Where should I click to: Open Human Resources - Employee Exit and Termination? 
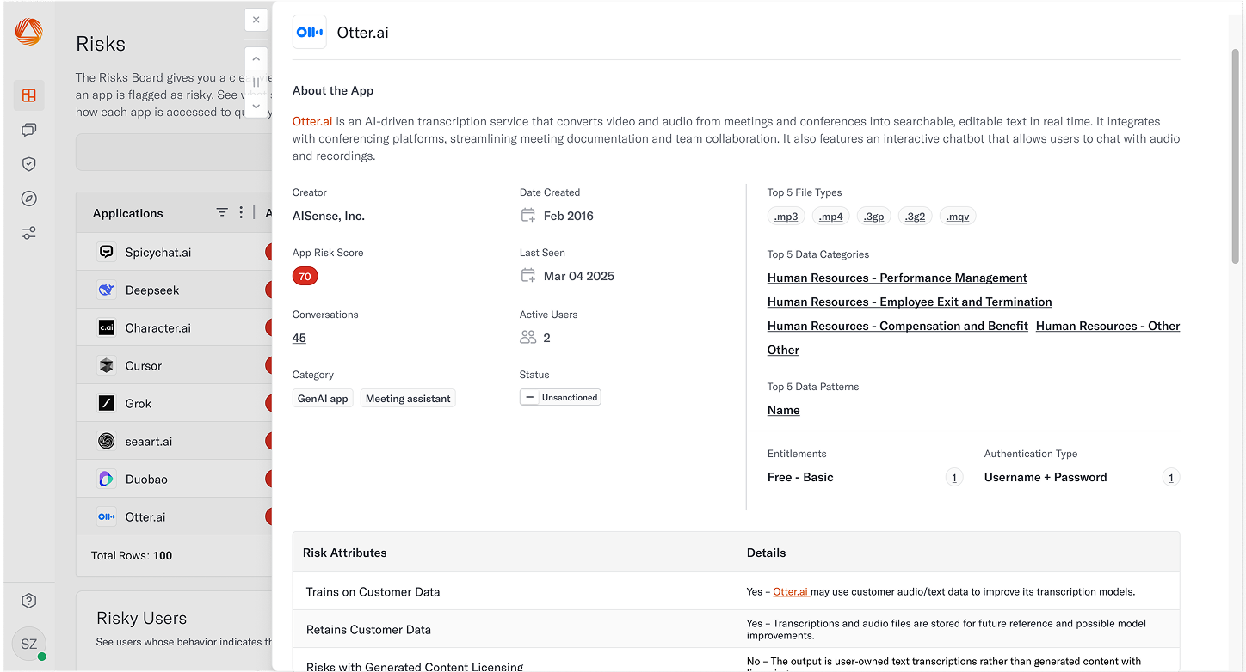910,302
